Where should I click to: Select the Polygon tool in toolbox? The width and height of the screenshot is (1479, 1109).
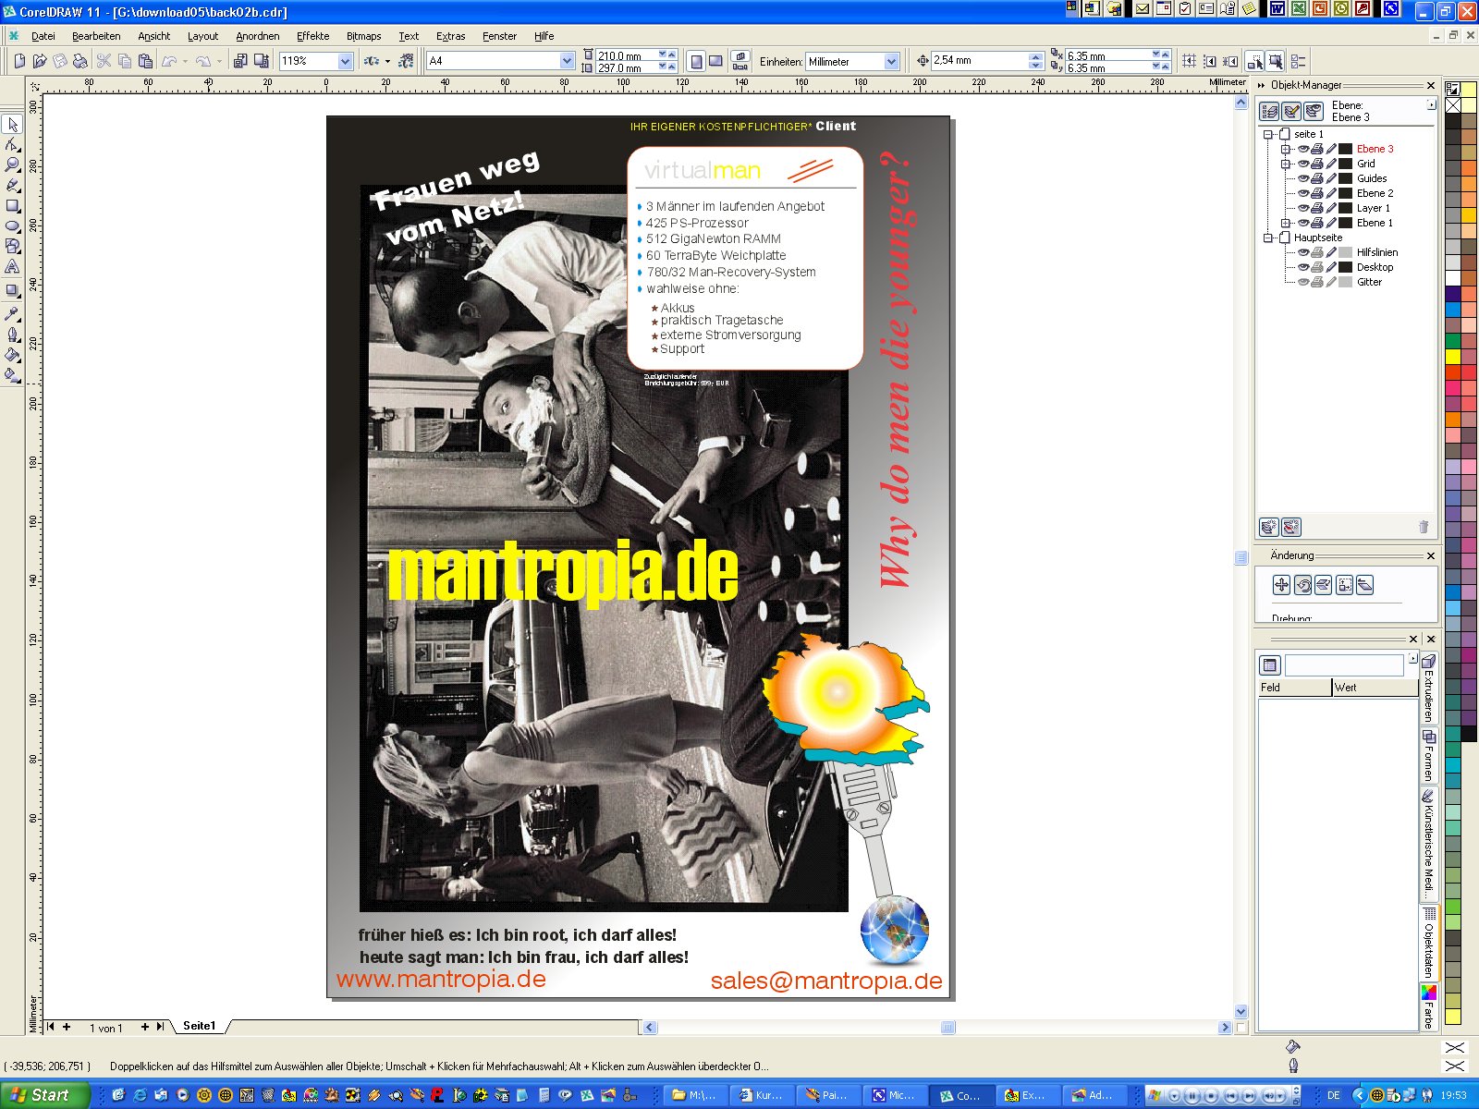pyautogui.click(x=12, y=246)
